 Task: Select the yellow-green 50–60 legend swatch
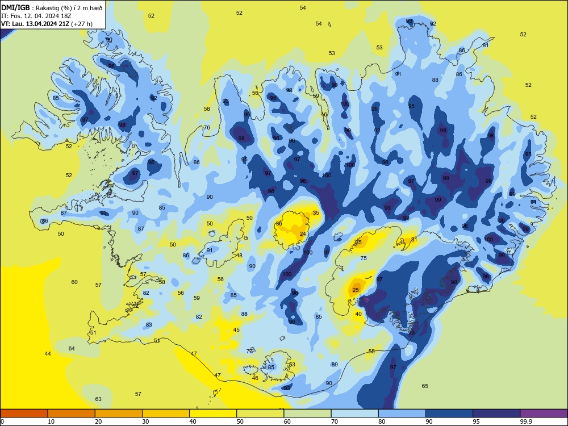(x=260, y=414)
